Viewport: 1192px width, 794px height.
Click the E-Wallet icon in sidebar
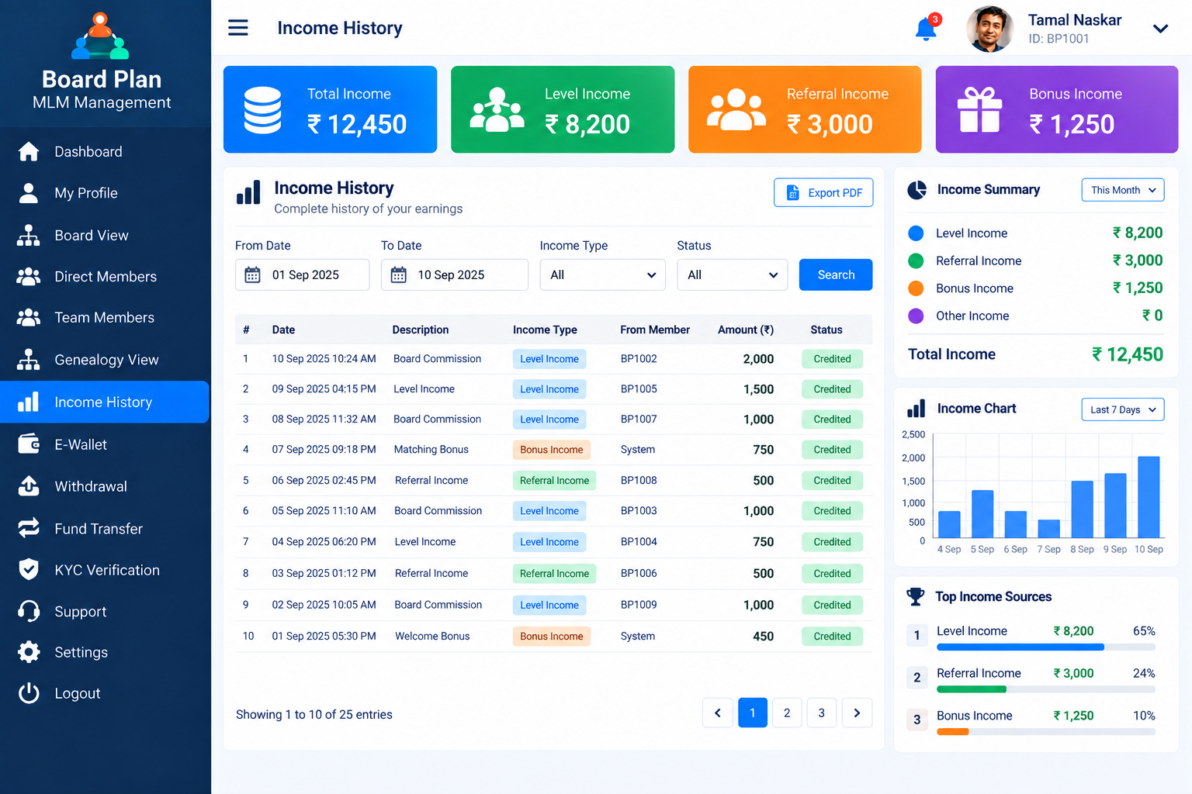(x=29, y=444)
